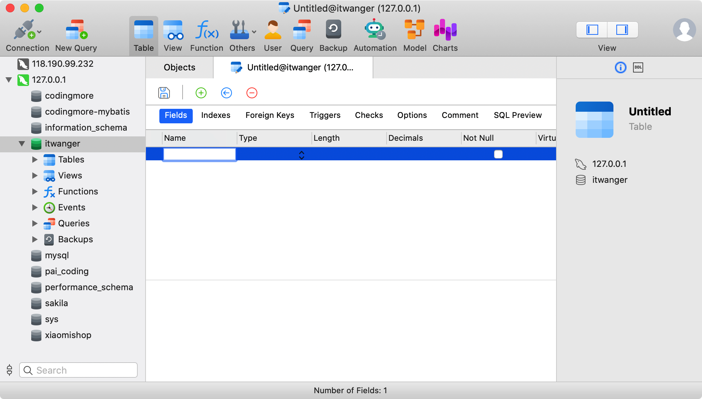
Task: Open the Automation robot icon
Action: (x=375, y=36)
